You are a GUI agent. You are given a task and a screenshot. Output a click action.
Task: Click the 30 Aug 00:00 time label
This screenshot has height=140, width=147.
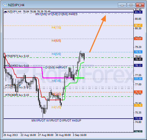click(63, 135)
